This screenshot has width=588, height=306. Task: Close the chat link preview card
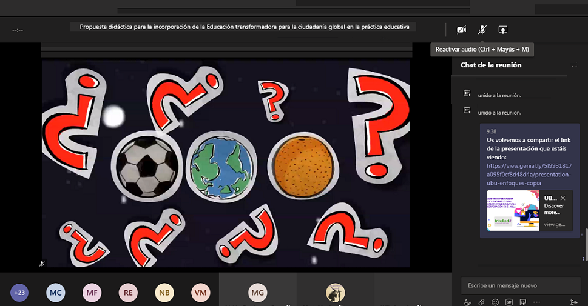563,198
